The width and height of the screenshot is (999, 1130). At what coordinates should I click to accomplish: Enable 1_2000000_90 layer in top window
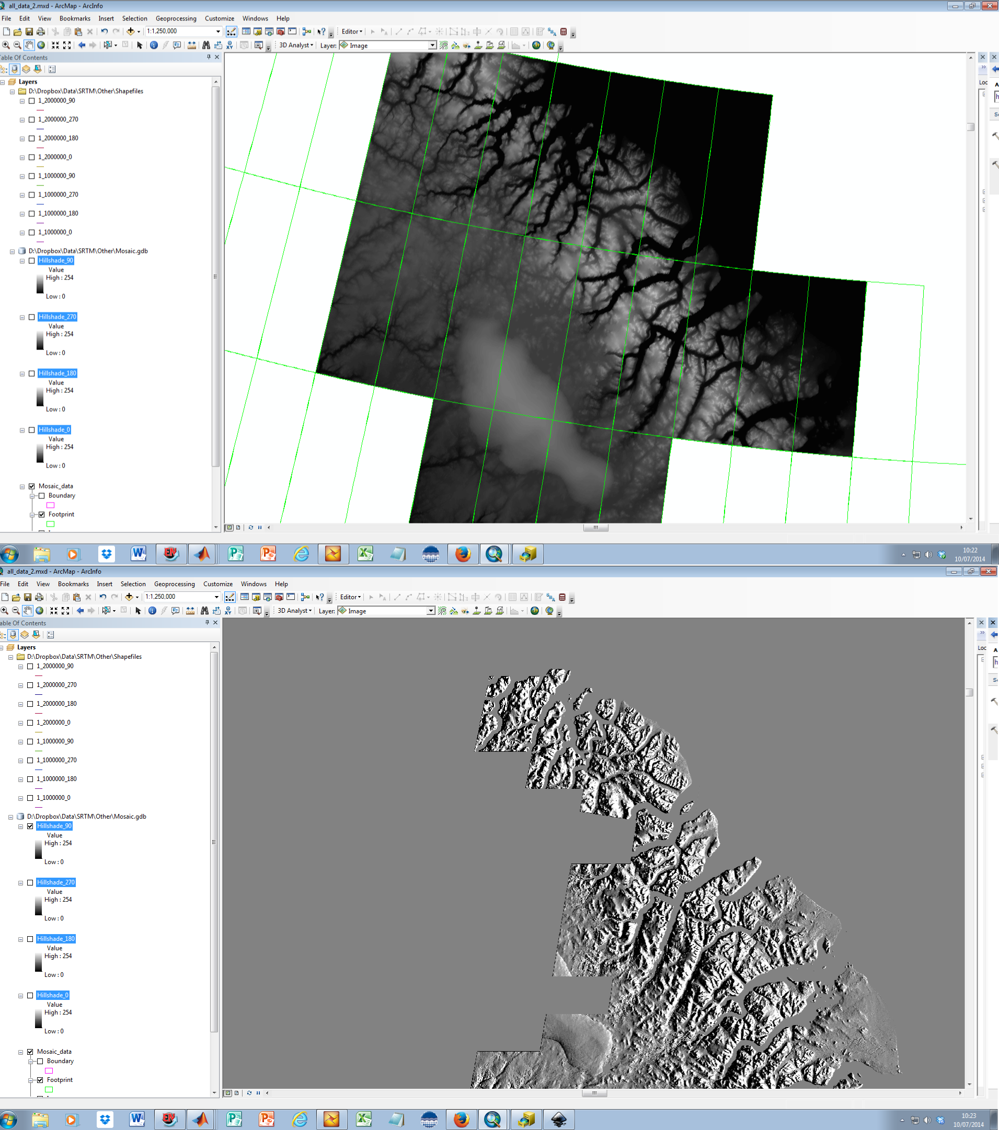(31, 101)
